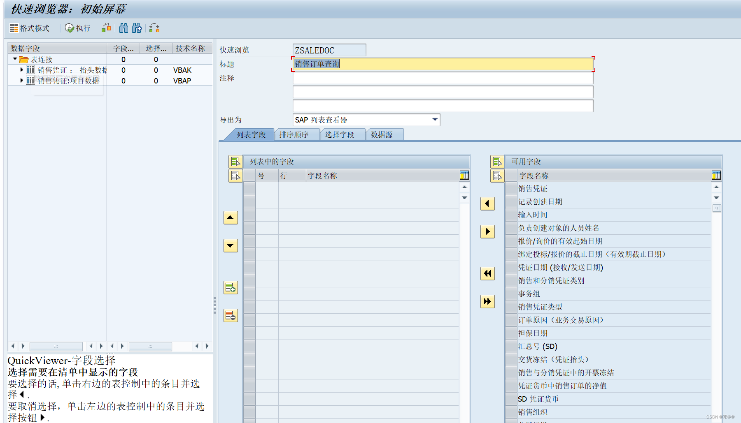Click deselect-all icon below 可用字段 select-all
This screenshot has width=741, height=423.
pos(497,176)
